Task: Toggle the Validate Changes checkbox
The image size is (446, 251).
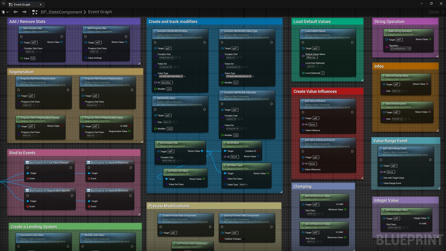Action: pos(244,239)
